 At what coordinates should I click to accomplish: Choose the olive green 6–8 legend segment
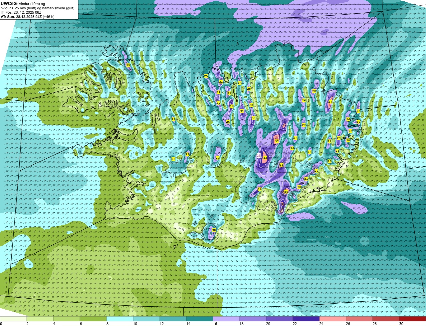coord(93,319)
